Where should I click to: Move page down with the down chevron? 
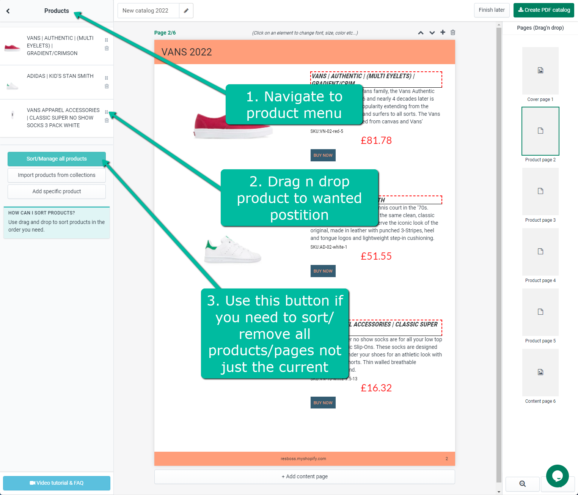(x=432, y=33)
